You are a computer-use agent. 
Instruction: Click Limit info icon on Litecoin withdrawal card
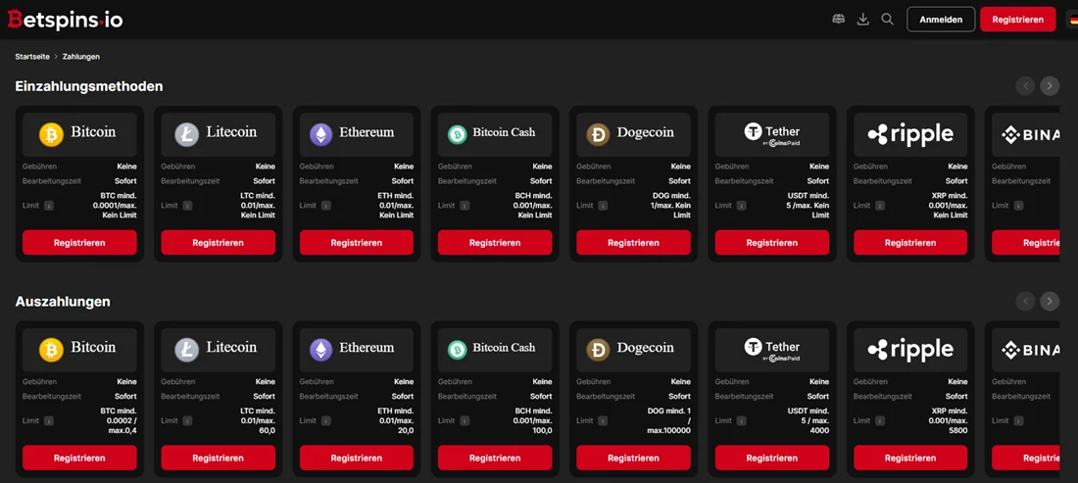(188, 420)
